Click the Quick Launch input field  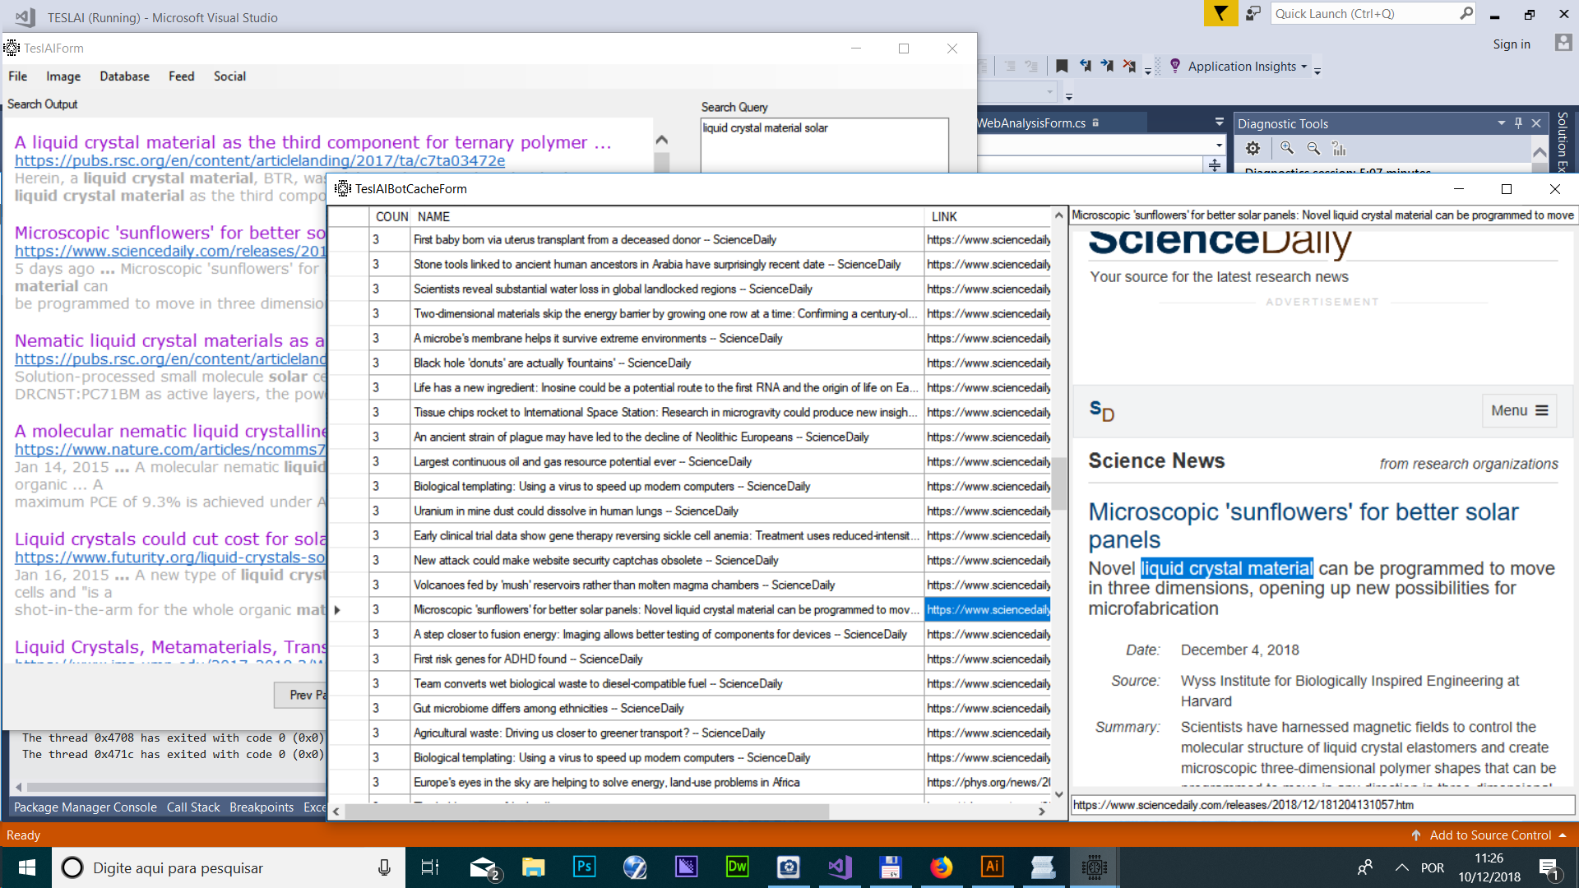[1365, 13]
